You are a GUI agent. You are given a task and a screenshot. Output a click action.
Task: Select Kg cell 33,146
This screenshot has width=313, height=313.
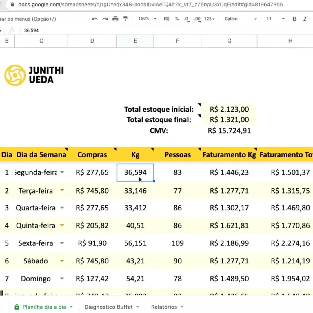tap(135, 191)
